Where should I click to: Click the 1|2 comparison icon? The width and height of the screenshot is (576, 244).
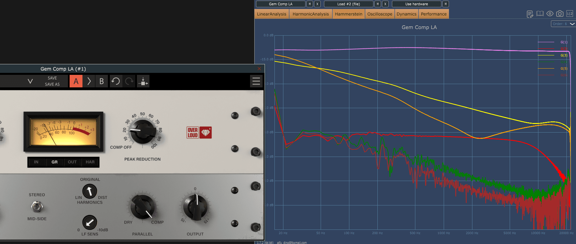[x=570, y=14]
